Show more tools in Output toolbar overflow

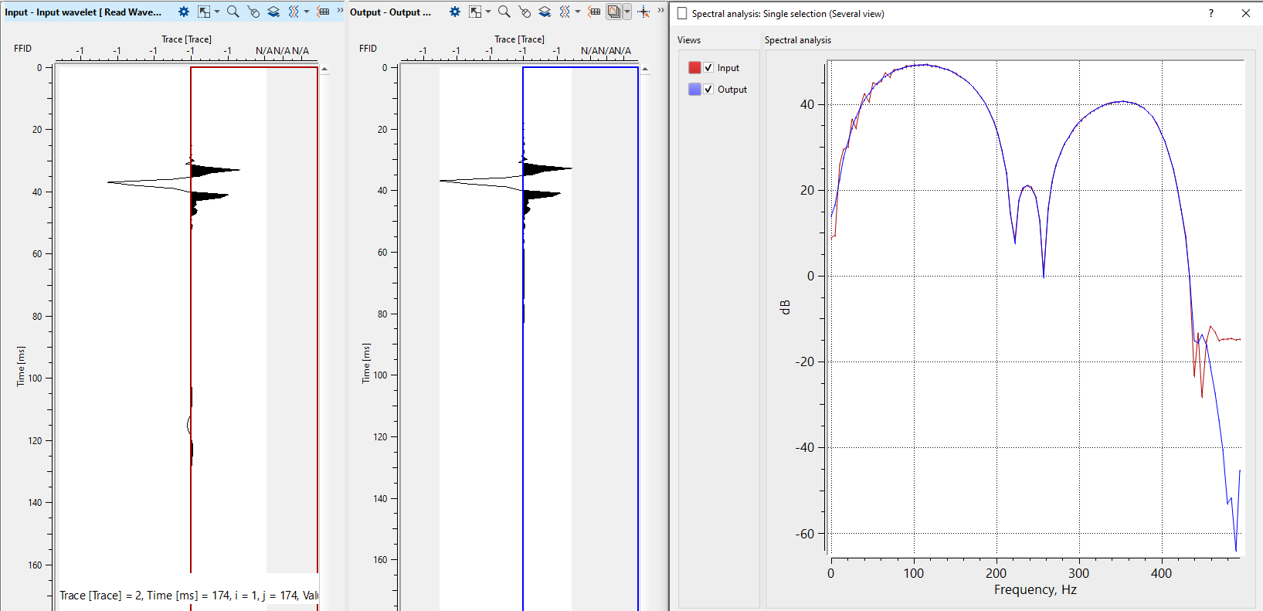(x=660, y=10)
